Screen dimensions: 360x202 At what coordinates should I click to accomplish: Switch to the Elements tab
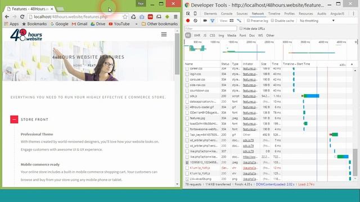(210, 13)
